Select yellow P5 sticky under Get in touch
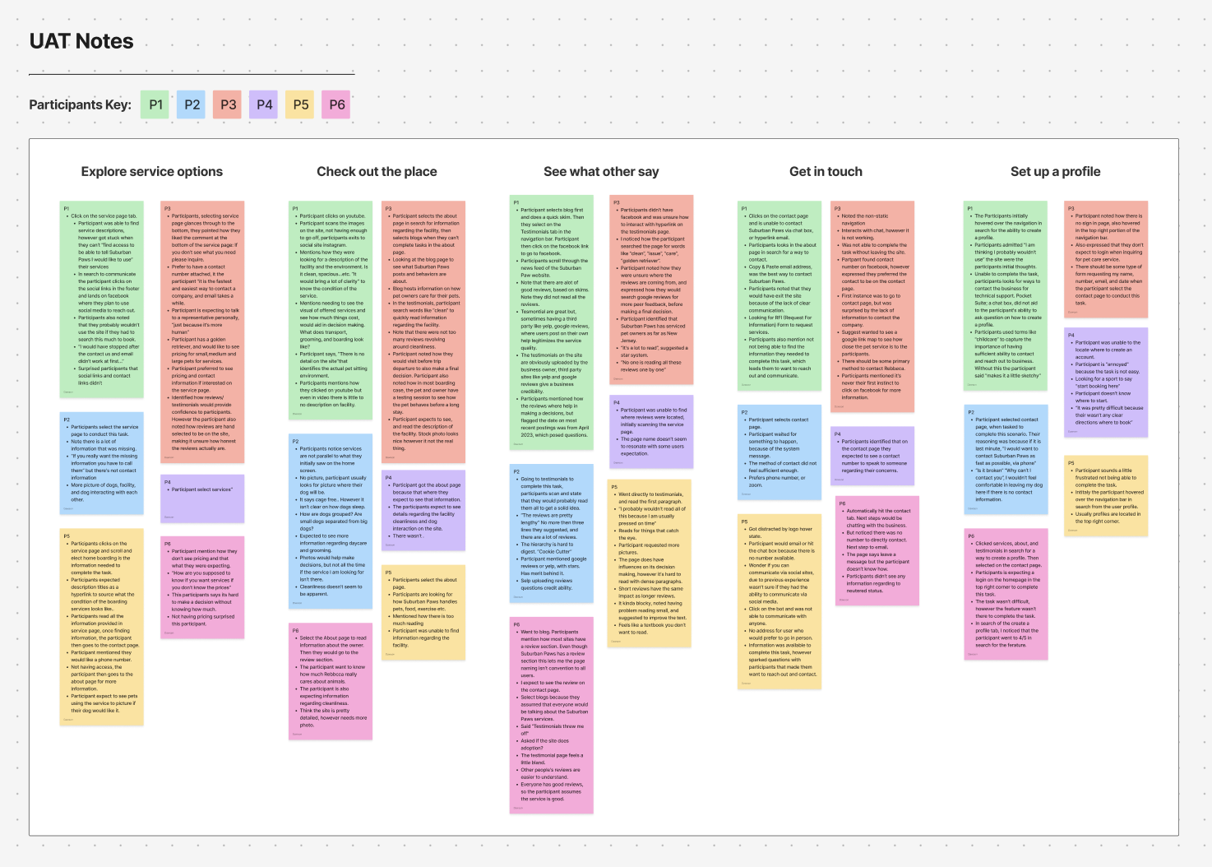 pos(779,601)
